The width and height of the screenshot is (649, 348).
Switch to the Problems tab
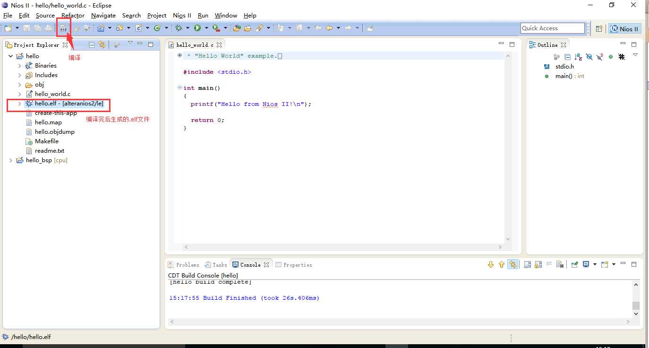(184, 265)
